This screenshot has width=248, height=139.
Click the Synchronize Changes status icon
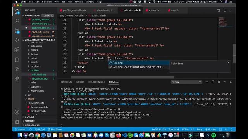click(31, 129)
